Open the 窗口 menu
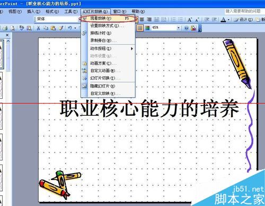The width and height of the screenshot is (265, 206). coord(120,12)
